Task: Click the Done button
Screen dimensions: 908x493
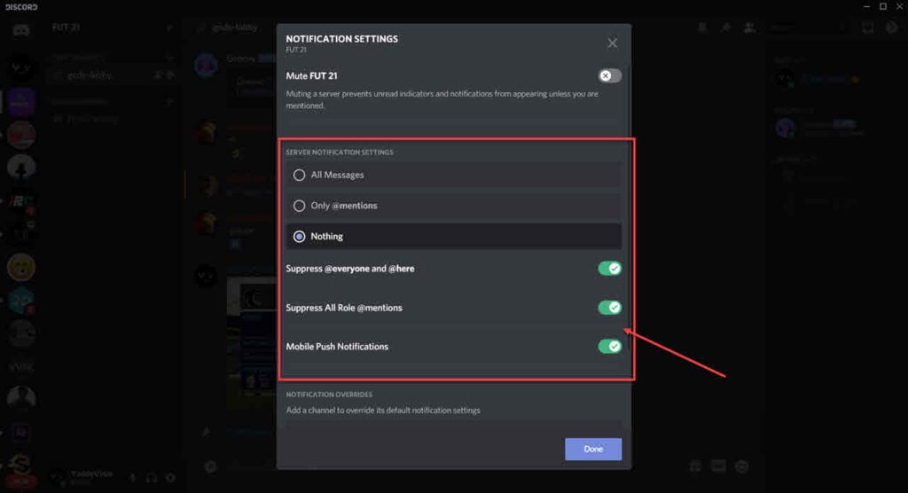Action: click(593, 449)
